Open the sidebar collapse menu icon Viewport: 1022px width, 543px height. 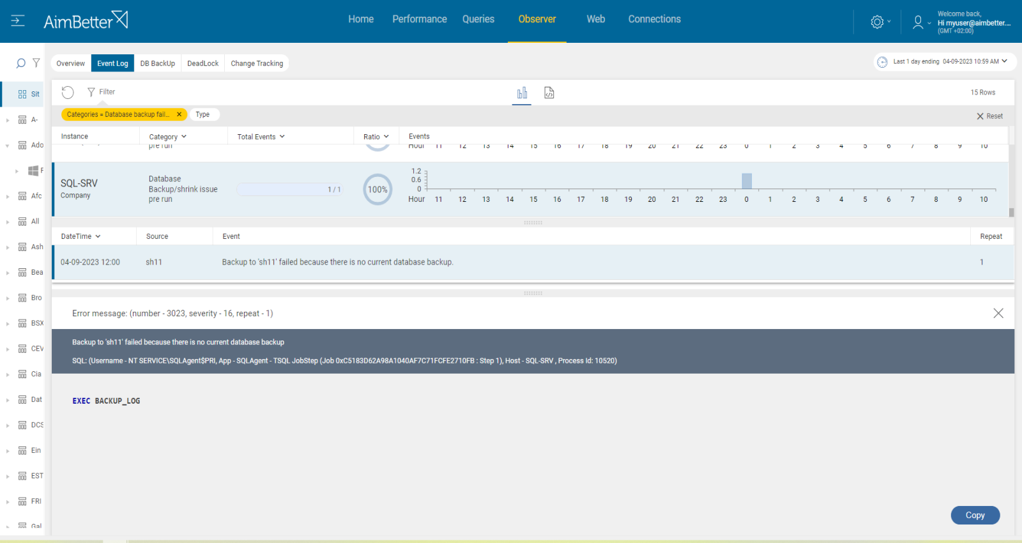tap(18, 20)
